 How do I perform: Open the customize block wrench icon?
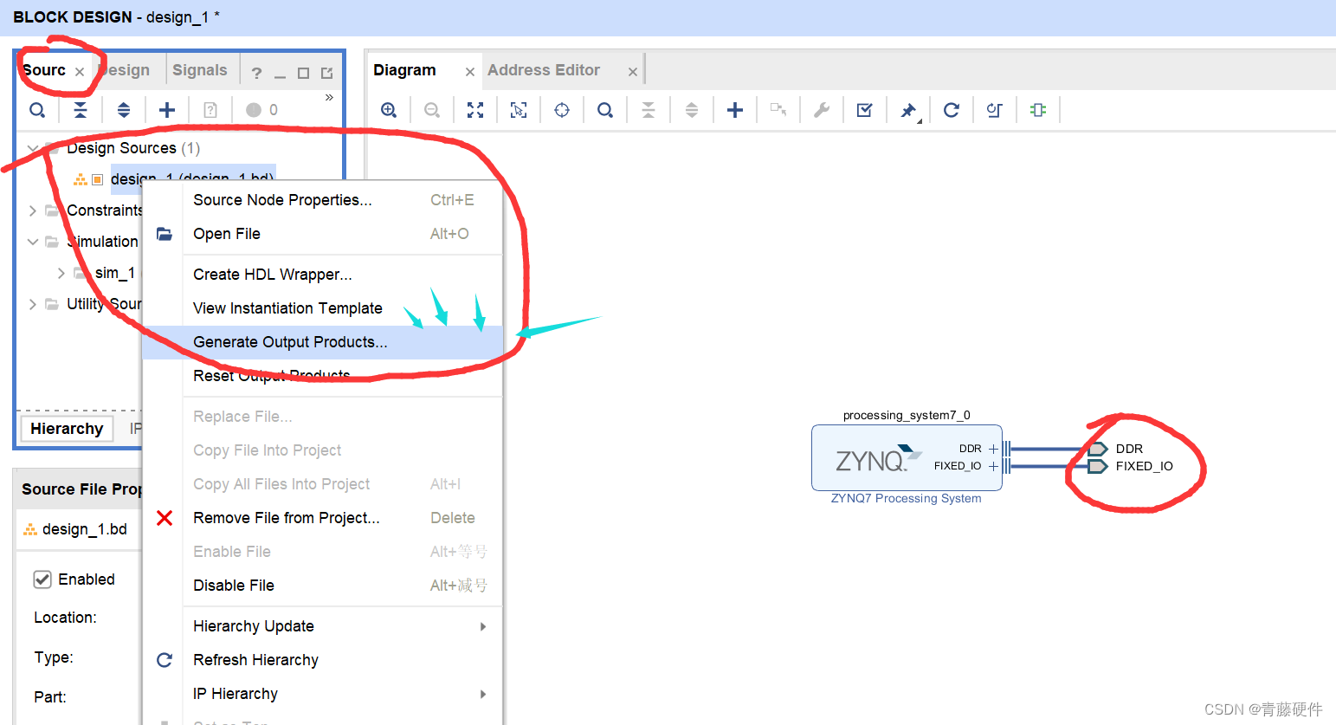click(x=822, y=110)
